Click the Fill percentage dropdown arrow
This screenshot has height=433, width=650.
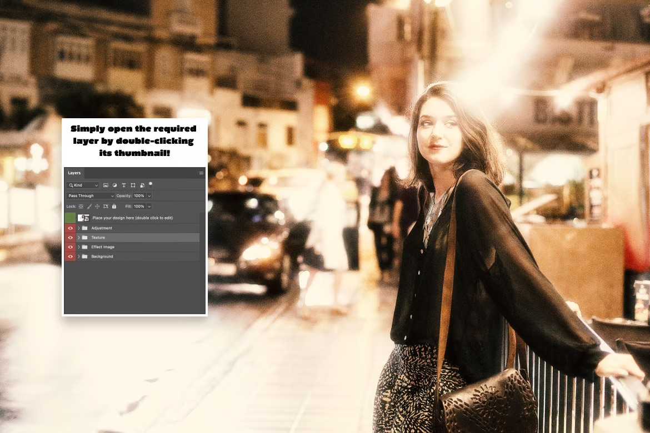point(149,206)
